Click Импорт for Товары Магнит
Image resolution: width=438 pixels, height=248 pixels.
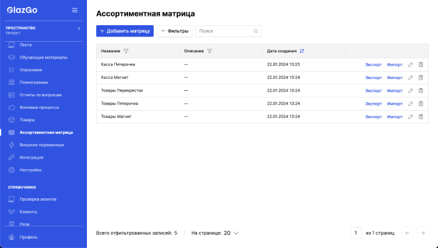[395, 117]
